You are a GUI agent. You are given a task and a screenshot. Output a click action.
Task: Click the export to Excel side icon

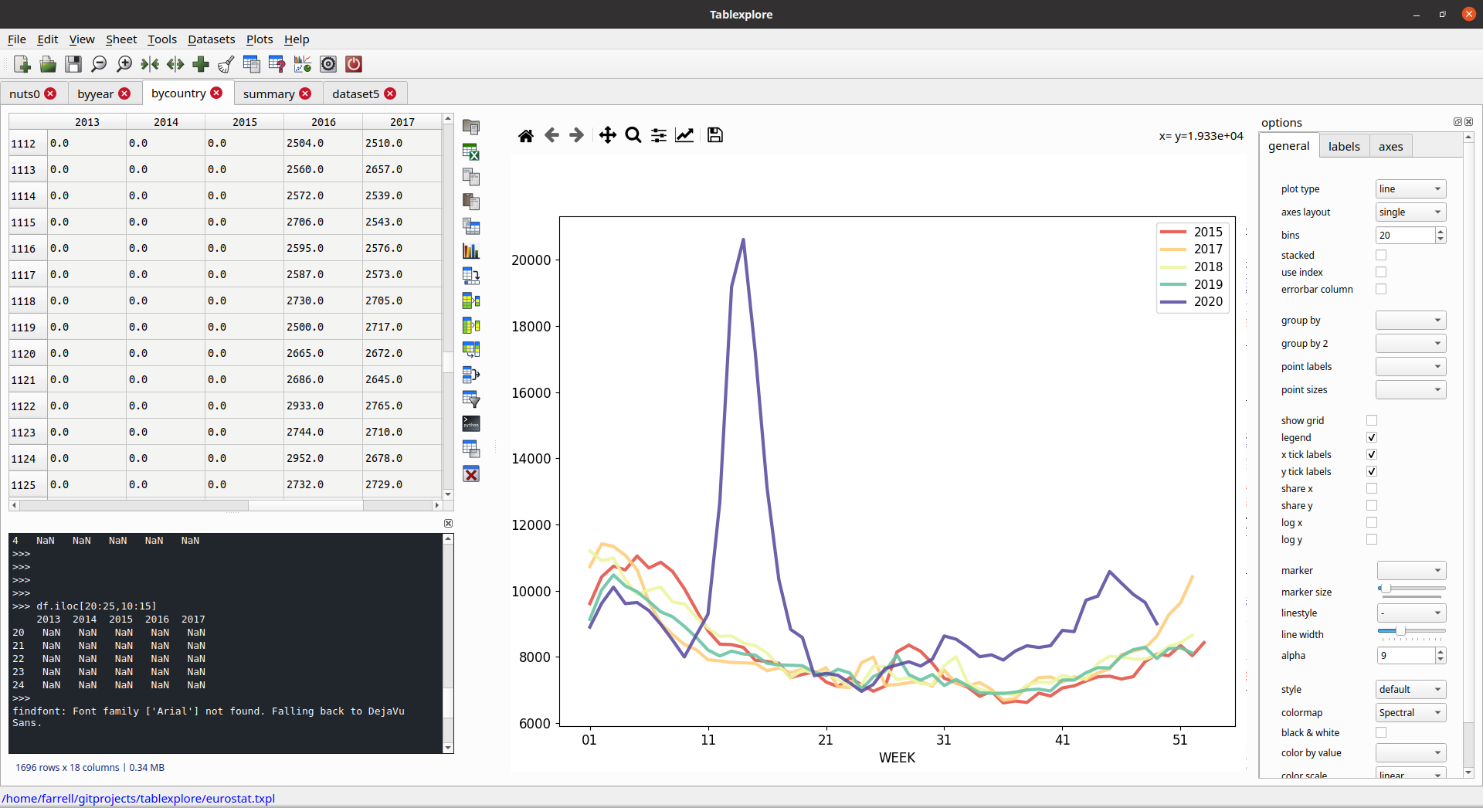pyautogui.click(x=471, y=152)
